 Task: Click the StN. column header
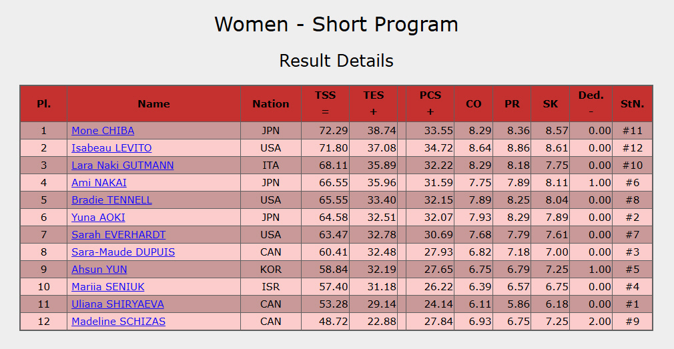[632, 103]
